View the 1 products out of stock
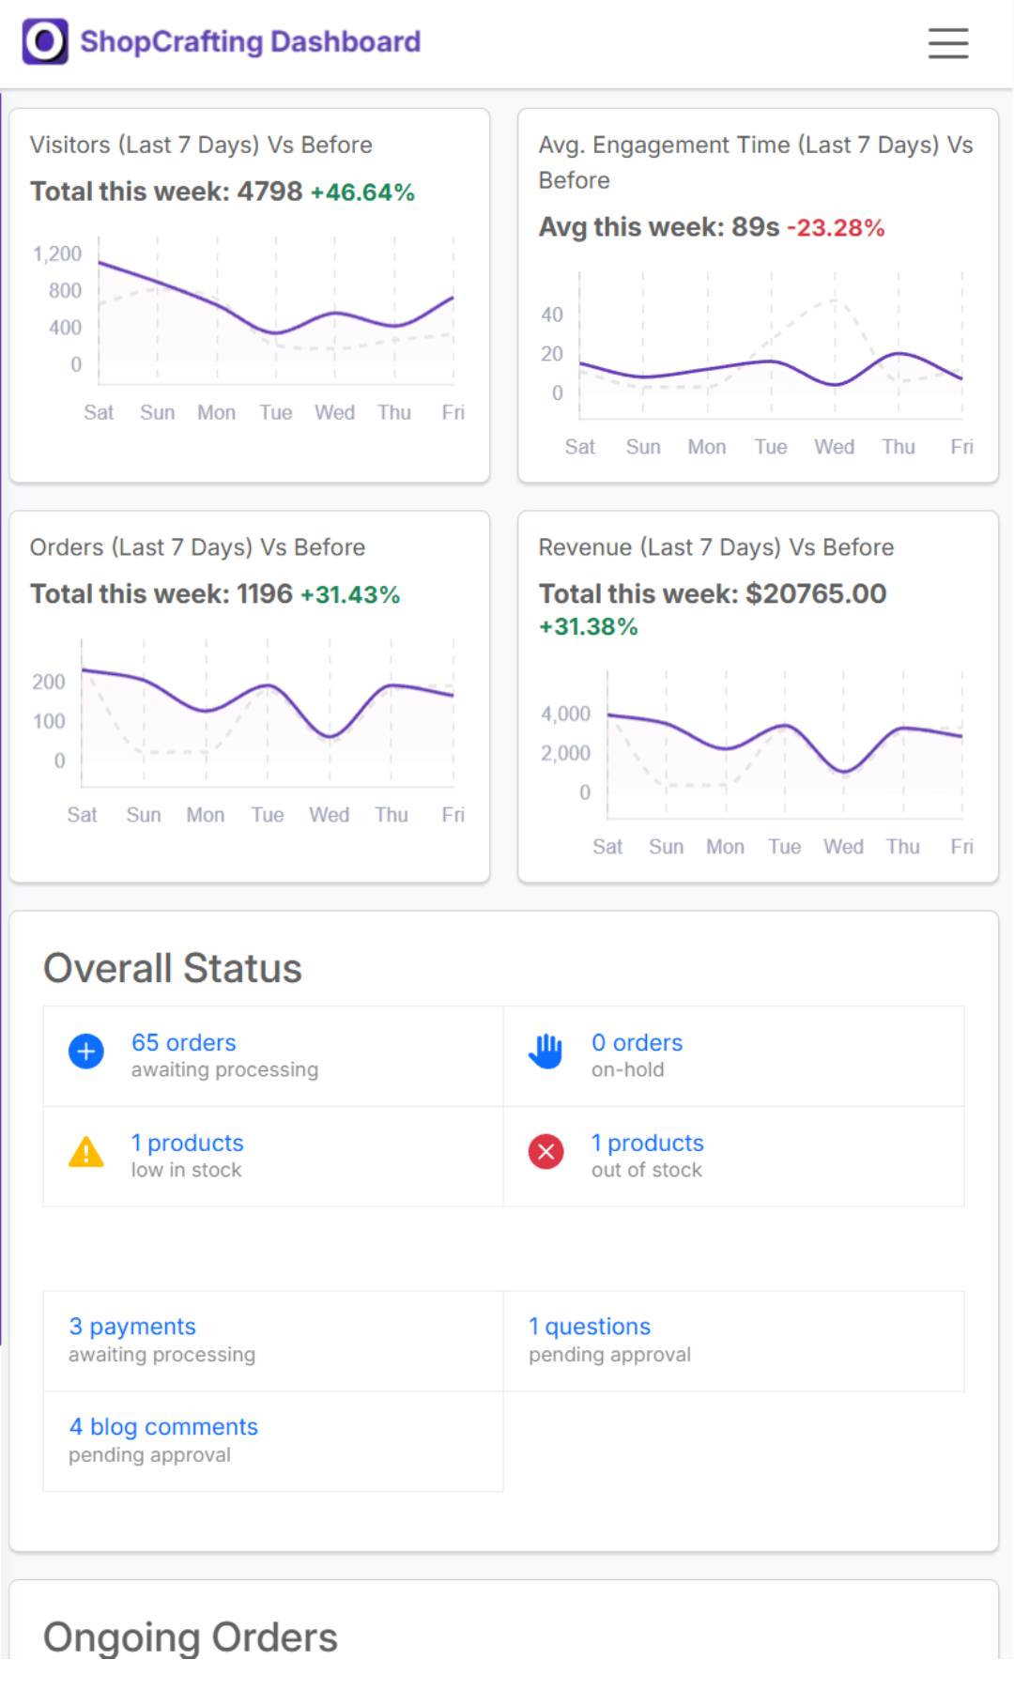 click(647, 1143)
